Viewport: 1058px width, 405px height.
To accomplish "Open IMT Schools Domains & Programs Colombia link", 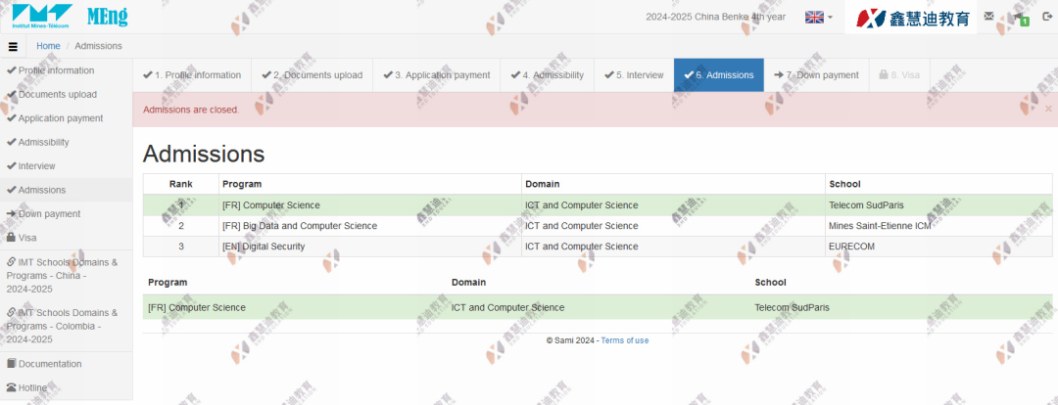I will click(x=67, y=326).
